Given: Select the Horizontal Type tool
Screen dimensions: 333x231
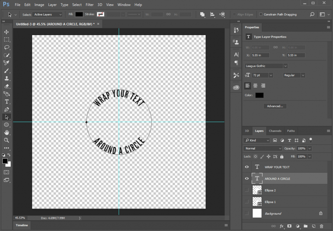Looking at the screenshot, I should (x=7, y=102).
